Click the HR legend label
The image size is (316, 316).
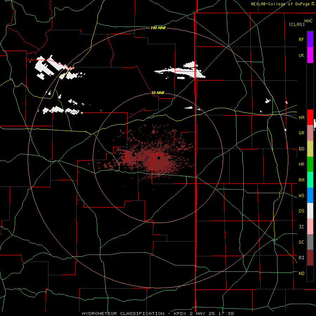point(301,164)
